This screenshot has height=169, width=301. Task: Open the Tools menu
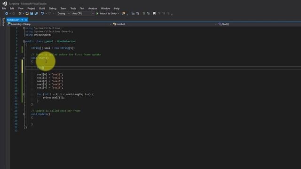[73, 8]
